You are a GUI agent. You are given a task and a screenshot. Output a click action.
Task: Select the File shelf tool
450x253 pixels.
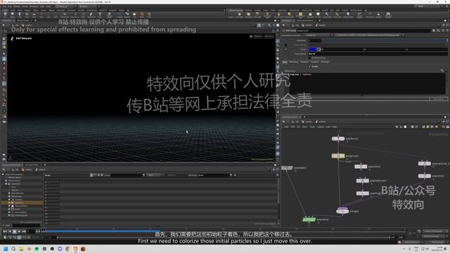[x=134, y=14]
